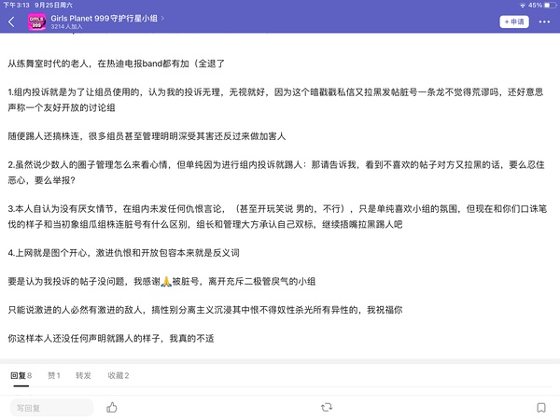Switch to the 收藏 tab

pos(118,375)
